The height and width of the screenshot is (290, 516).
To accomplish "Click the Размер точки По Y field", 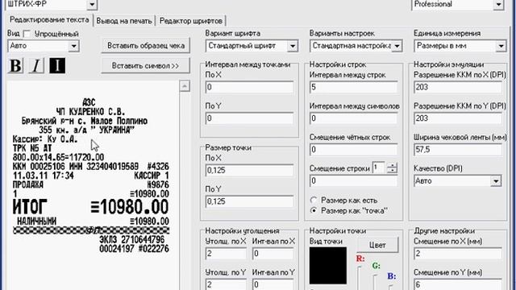I will pyautogui.click(x=249, y=201).
